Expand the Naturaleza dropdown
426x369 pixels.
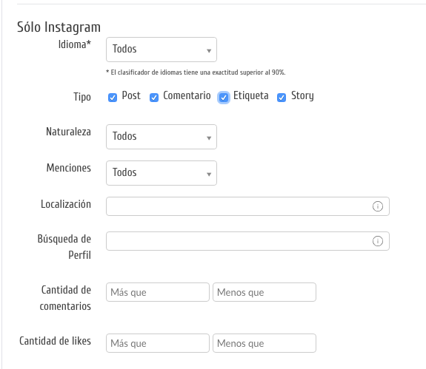pyautogui.click(x=162, y=137)
